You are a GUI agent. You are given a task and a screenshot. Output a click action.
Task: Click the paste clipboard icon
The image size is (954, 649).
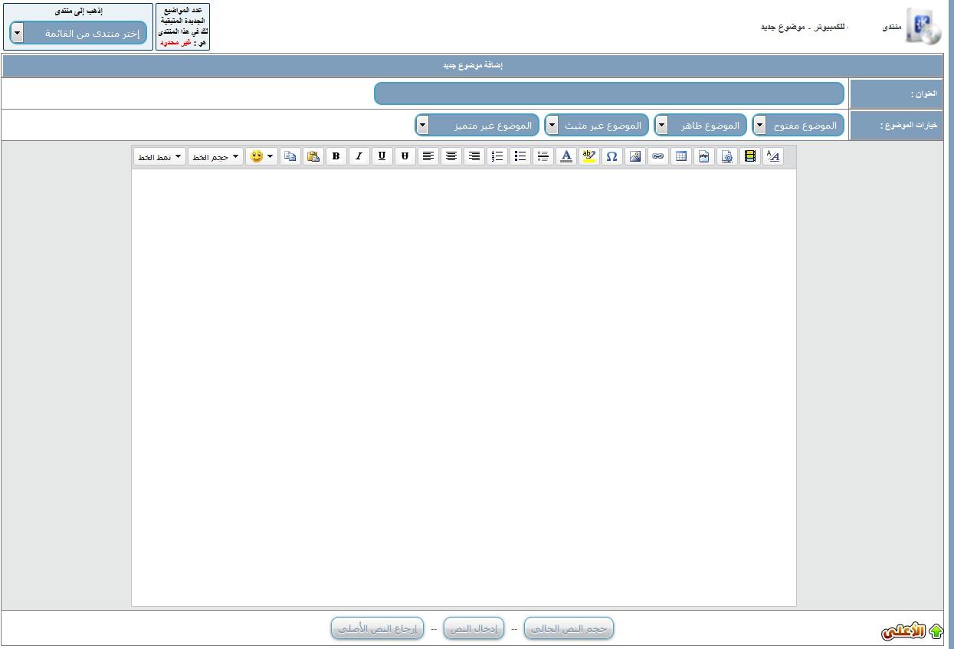point(313,156)
